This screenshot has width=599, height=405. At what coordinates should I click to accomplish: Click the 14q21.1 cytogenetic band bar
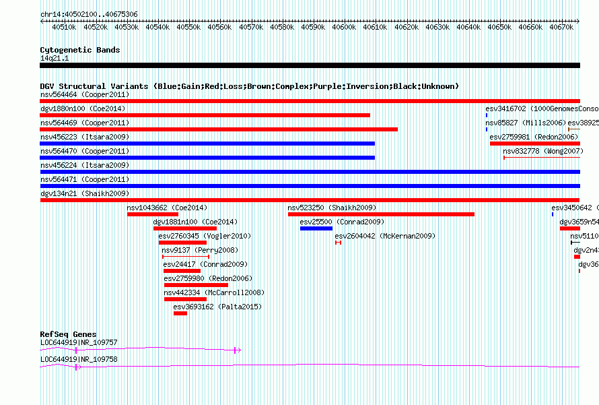coord(310,65)
